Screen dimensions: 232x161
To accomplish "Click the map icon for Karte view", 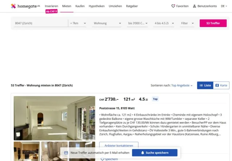I will coord(217,85).
